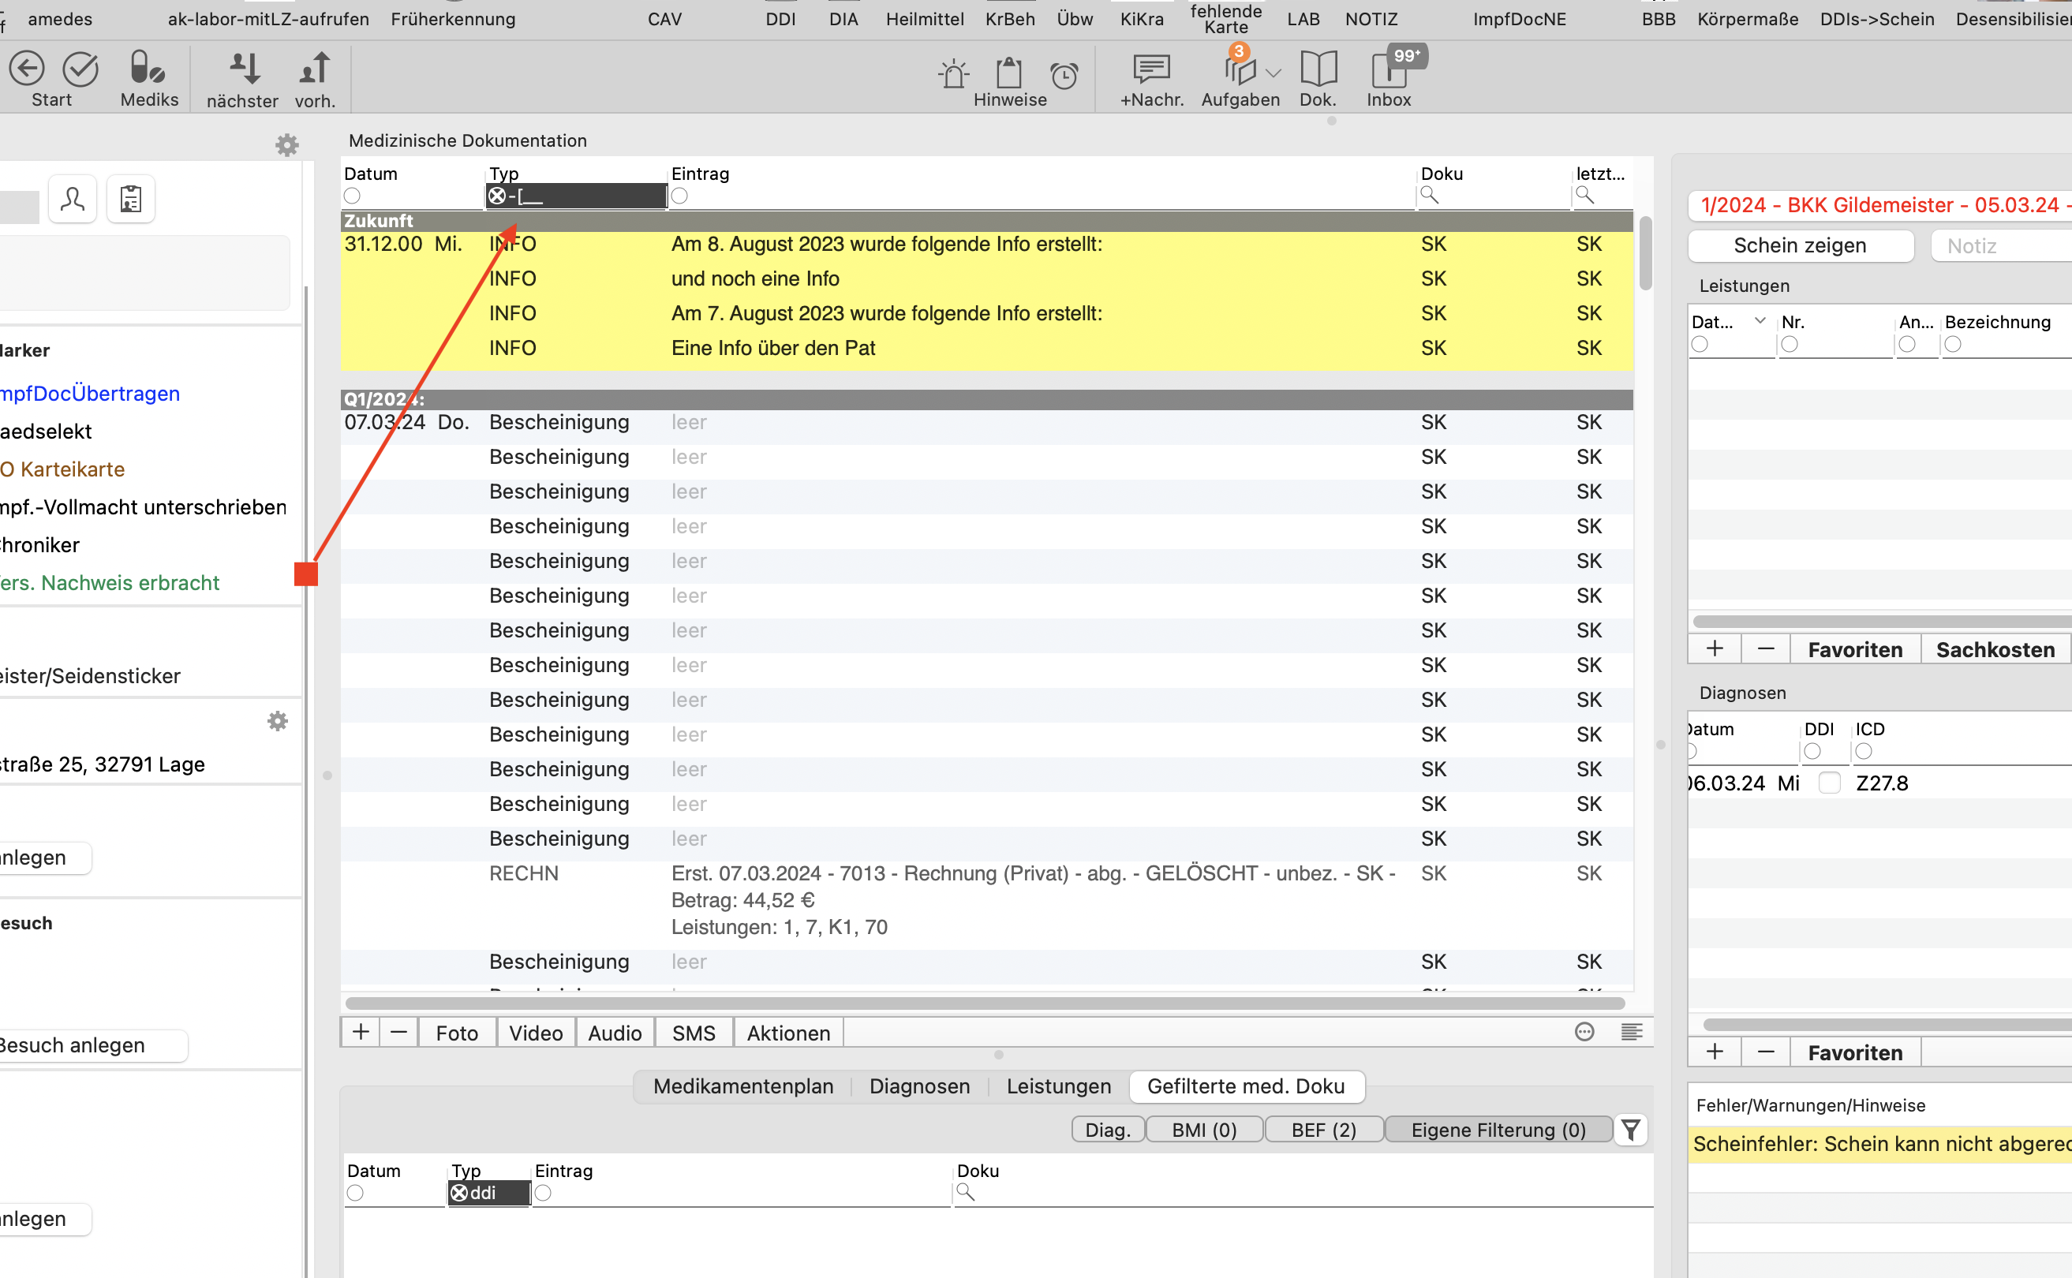
Task: Click the gear icon near the address section
Action: (x=277, y=721)
